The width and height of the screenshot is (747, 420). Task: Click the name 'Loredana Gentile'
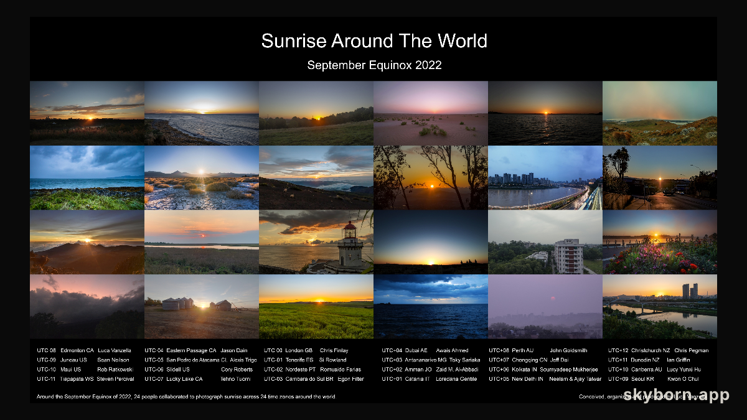[x=456, y=378]
